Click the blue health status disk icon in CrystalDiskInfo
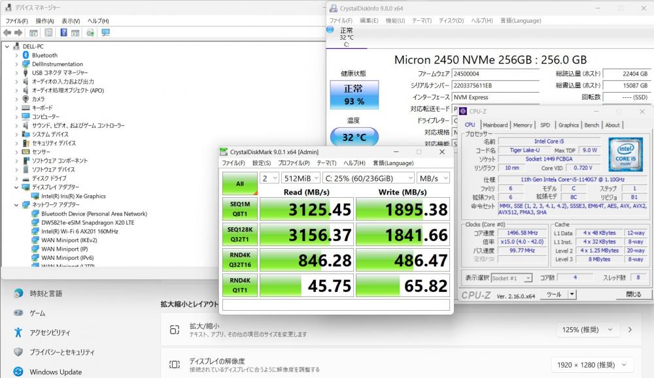Image resolution: width=654 pixels, height=378 pixels. point(330,29)
